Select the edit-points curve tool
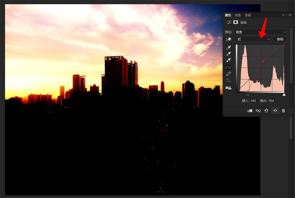295x198 pixels. (x=229, y=67)
